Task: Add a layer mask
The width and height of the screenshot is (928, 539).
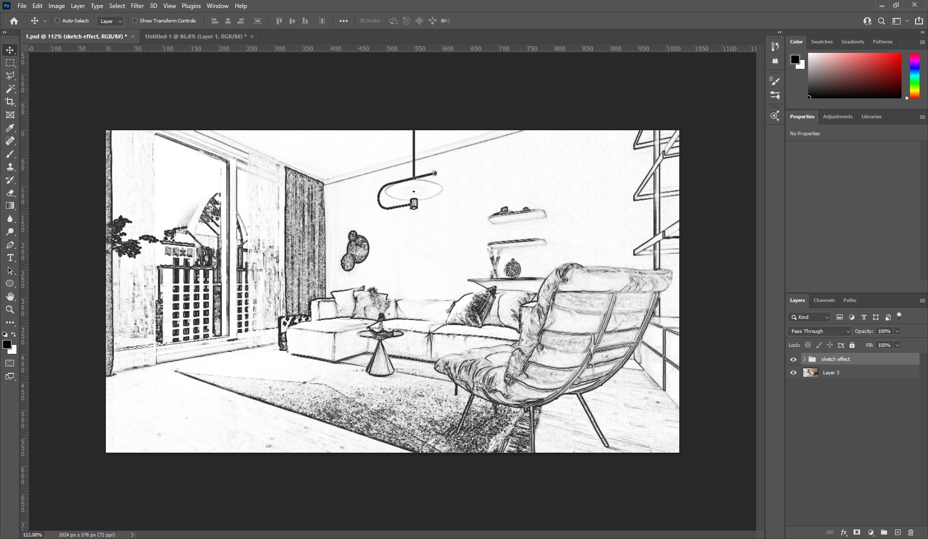Action: [857, 533]
